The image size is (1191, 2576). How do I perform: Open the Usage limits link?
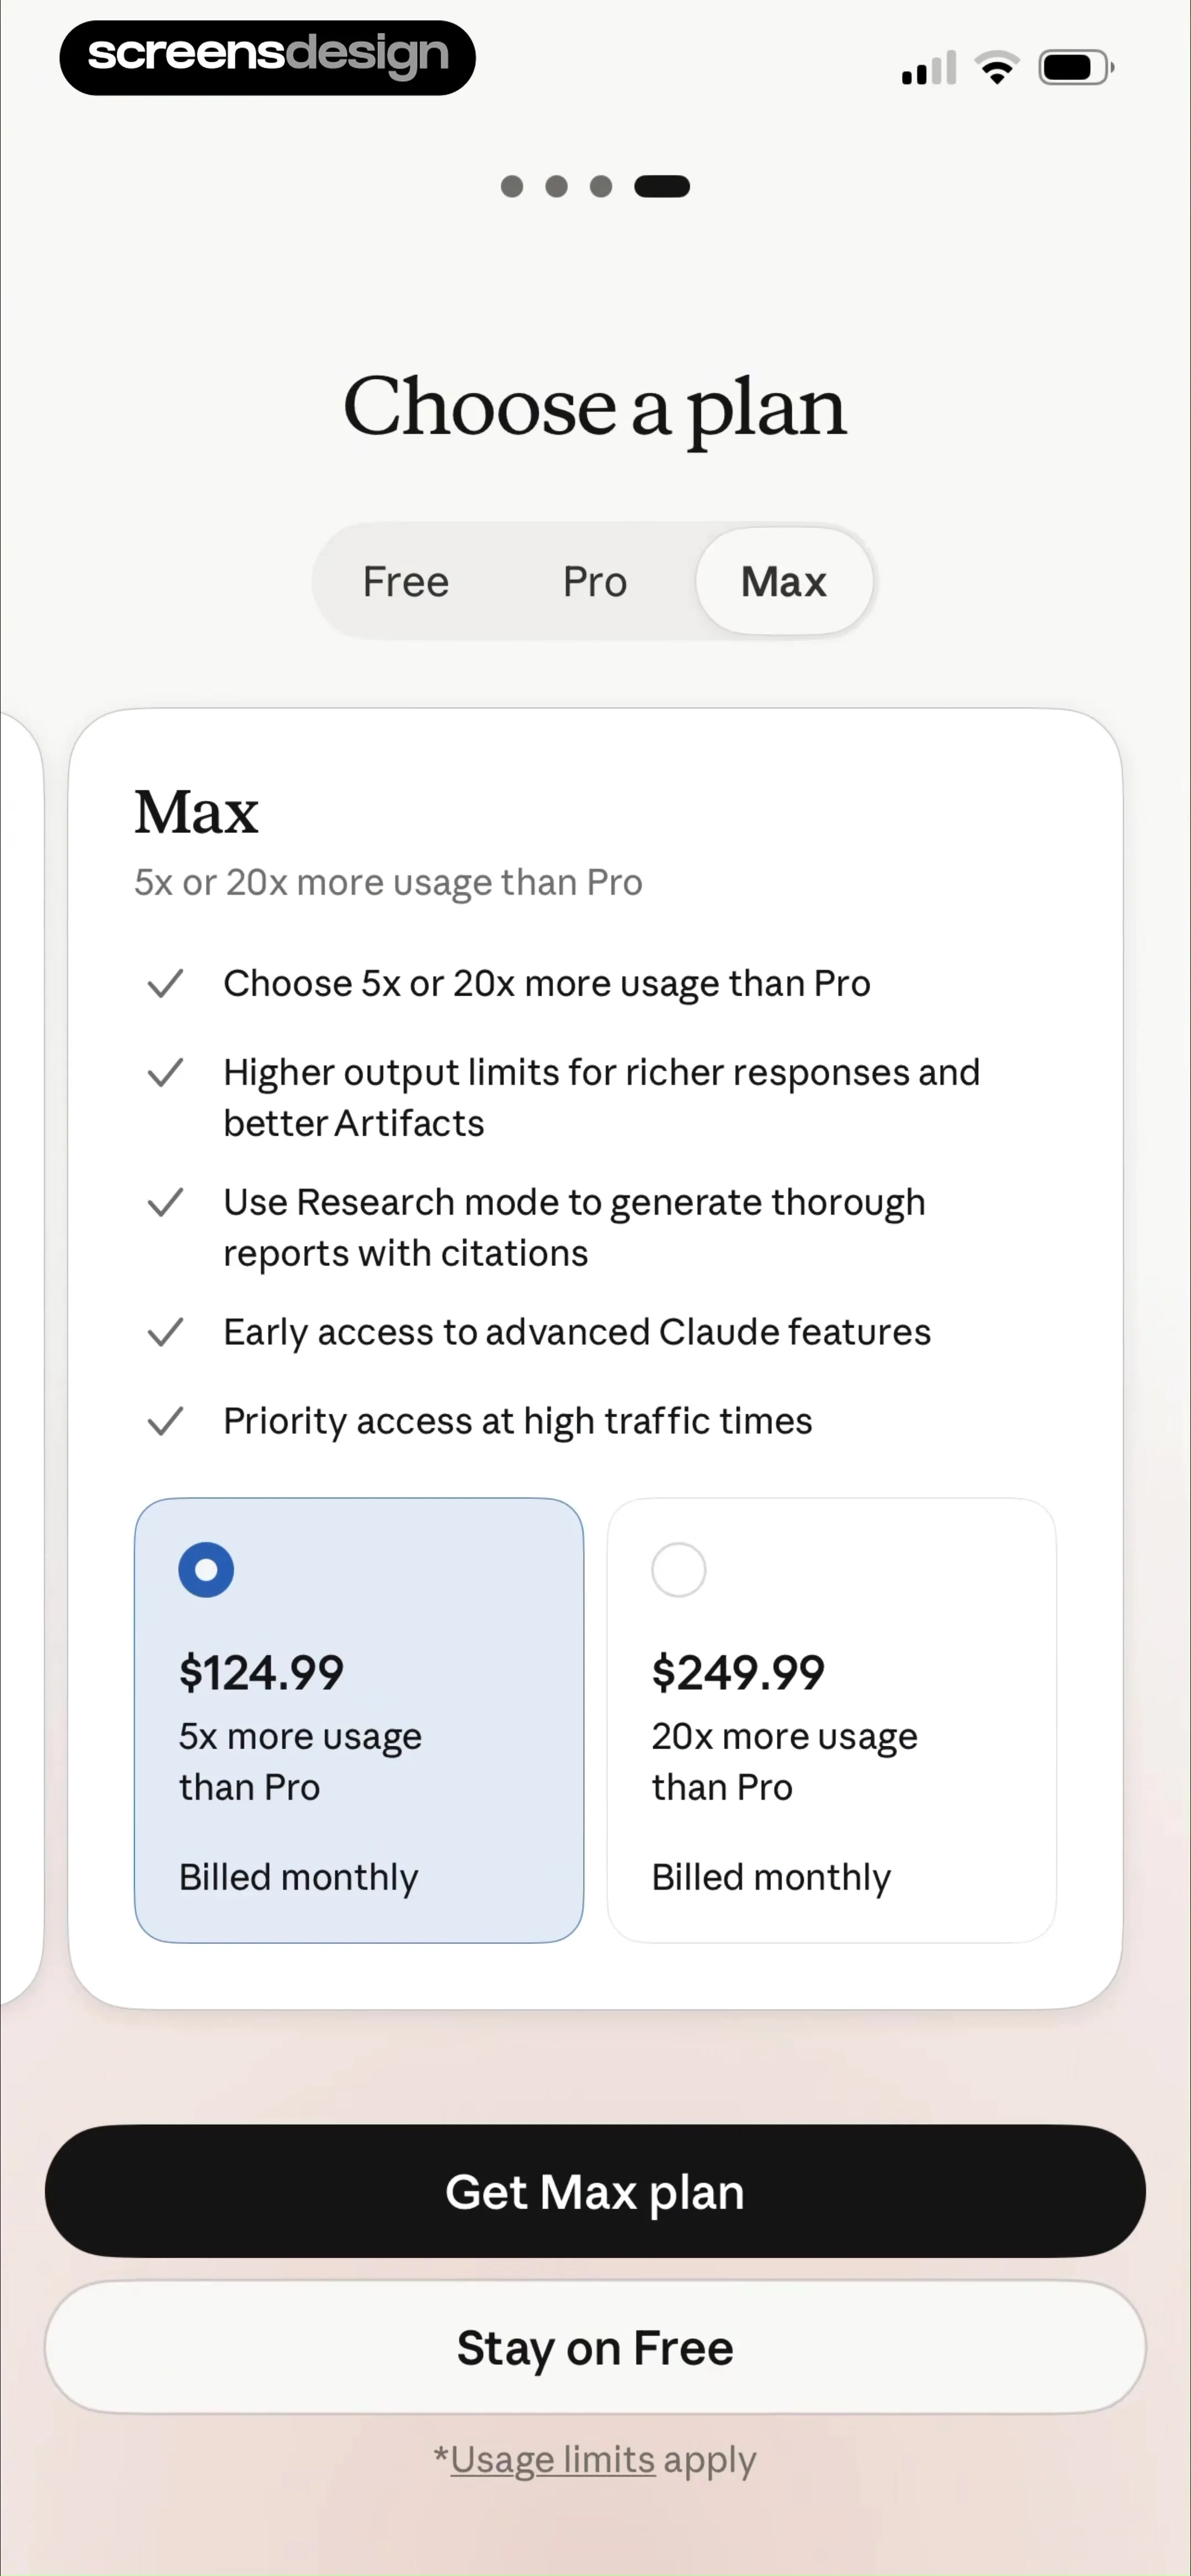[553, 2460]
